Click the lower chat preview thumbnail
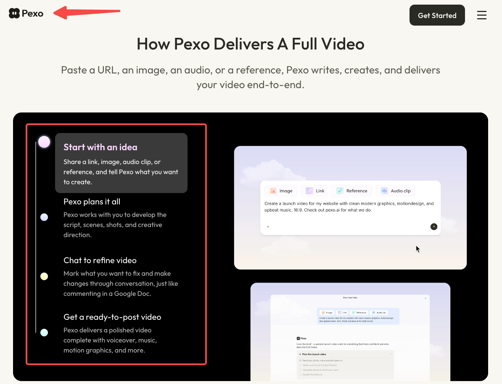The width and height of the screenshot is (502, 384). click(350, 332)
